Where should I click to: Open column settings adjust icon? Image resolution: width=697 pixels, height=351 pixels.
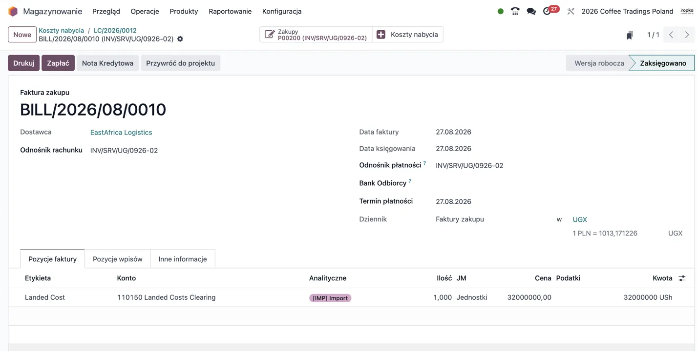682,278
